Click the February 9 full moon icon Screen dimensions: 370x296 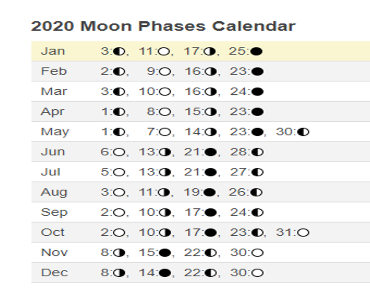pos(165,71)
